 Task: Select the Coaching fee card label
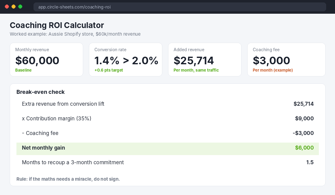coord(266,50)
